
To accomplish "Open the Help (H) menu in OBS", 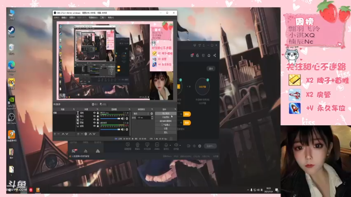I will click(111, 18).
